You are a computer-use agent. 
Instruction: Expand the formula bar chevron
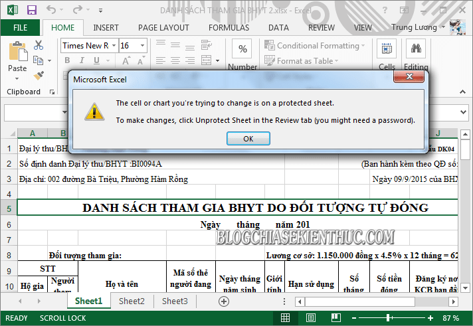coord(464,112)
